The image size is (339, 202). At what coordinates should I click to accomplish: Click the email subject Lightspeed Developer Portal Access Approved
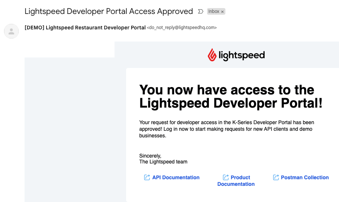pos(109,11)
